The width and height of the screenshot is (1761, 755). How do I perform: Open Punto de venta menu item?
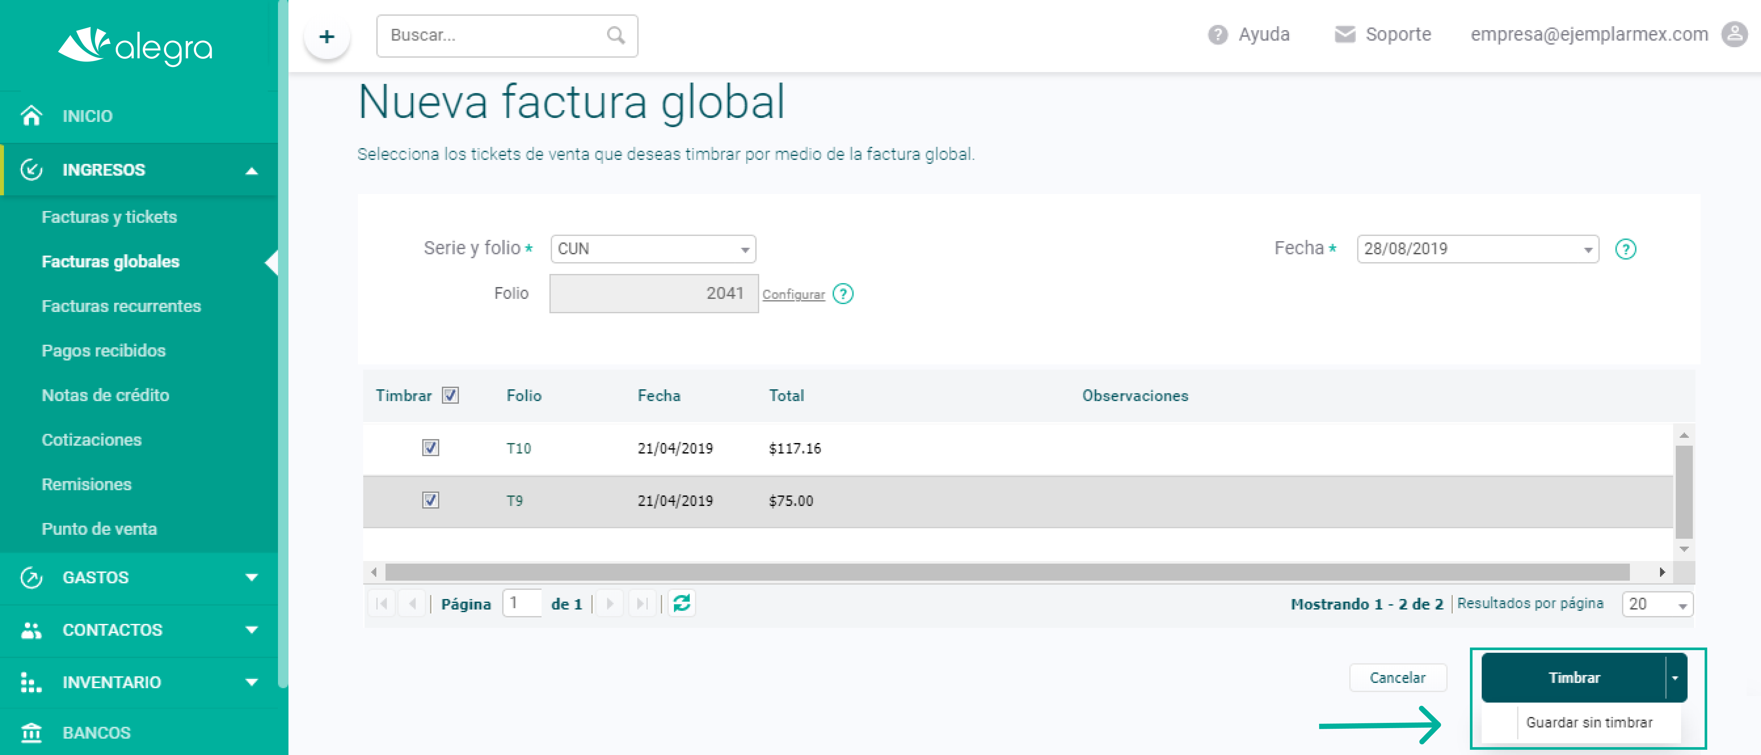click(x=99, y=528)
